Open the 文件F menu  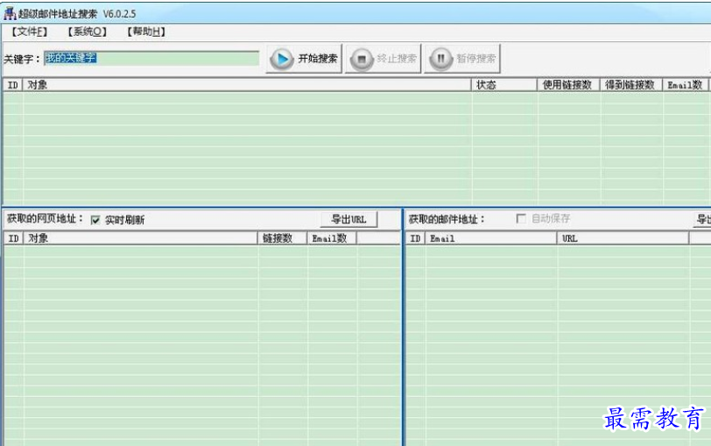(x=30, y=32)
